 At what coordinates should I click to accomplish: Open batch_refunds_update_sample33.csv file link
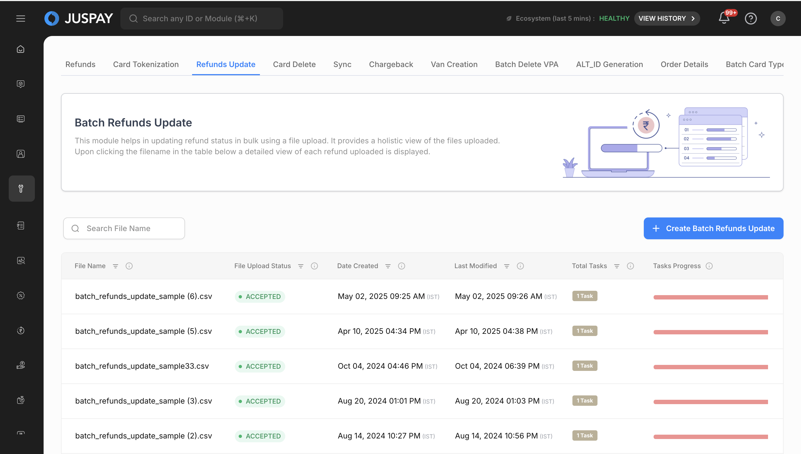pos(142,366)
